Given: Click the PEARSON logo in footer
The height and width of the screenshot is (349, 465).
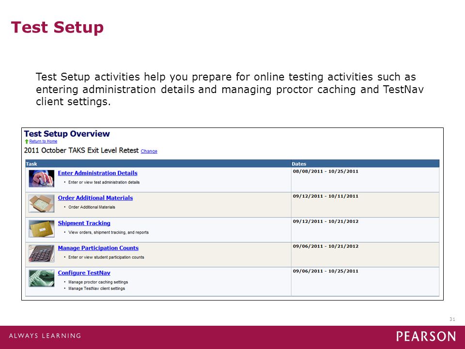Looking at the screenshot, I should pyautogui.click(x=426, y=336).
